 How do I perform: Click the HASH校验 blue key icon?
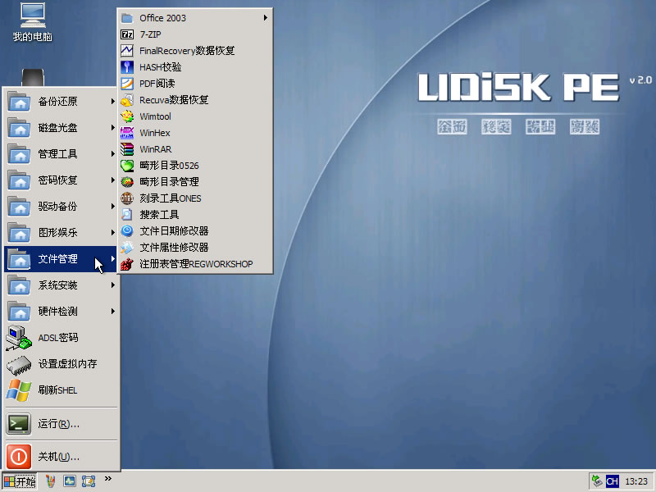[x=127, y=67]
